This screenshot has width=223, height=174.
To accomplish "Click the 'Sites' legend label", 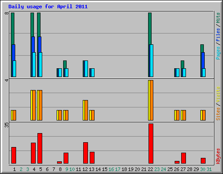I will [x=218, y=114].
